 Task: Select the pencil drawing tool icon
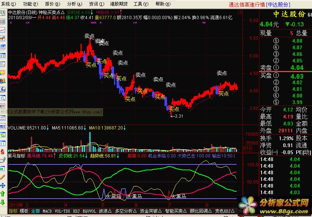3,177
